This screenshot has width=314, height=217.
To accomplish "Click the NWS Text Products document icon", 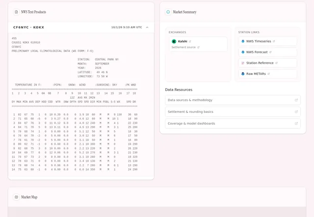I will [x=16, y=12].
